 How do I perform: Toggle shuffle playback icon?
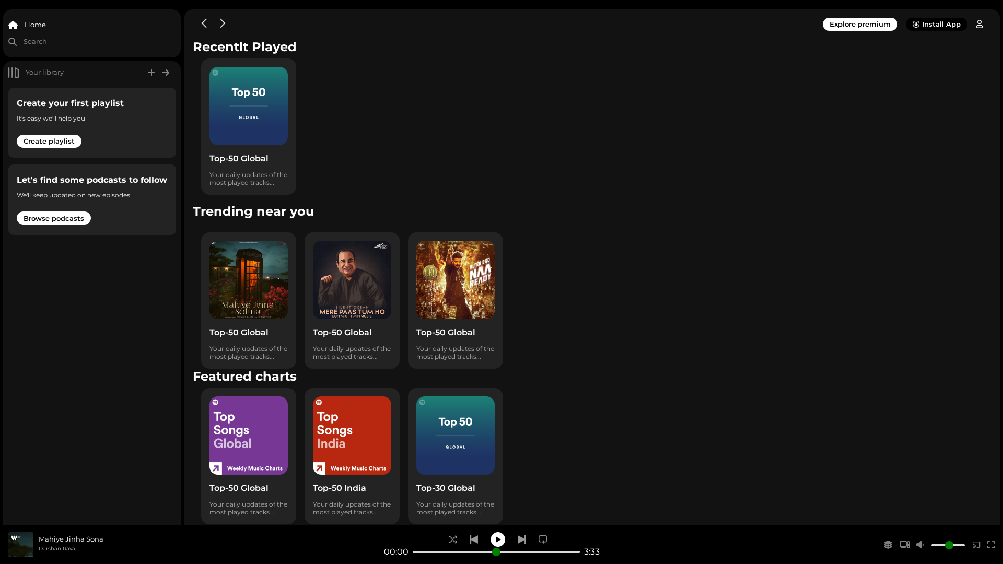pyautogui.click(x=453, y=539)
